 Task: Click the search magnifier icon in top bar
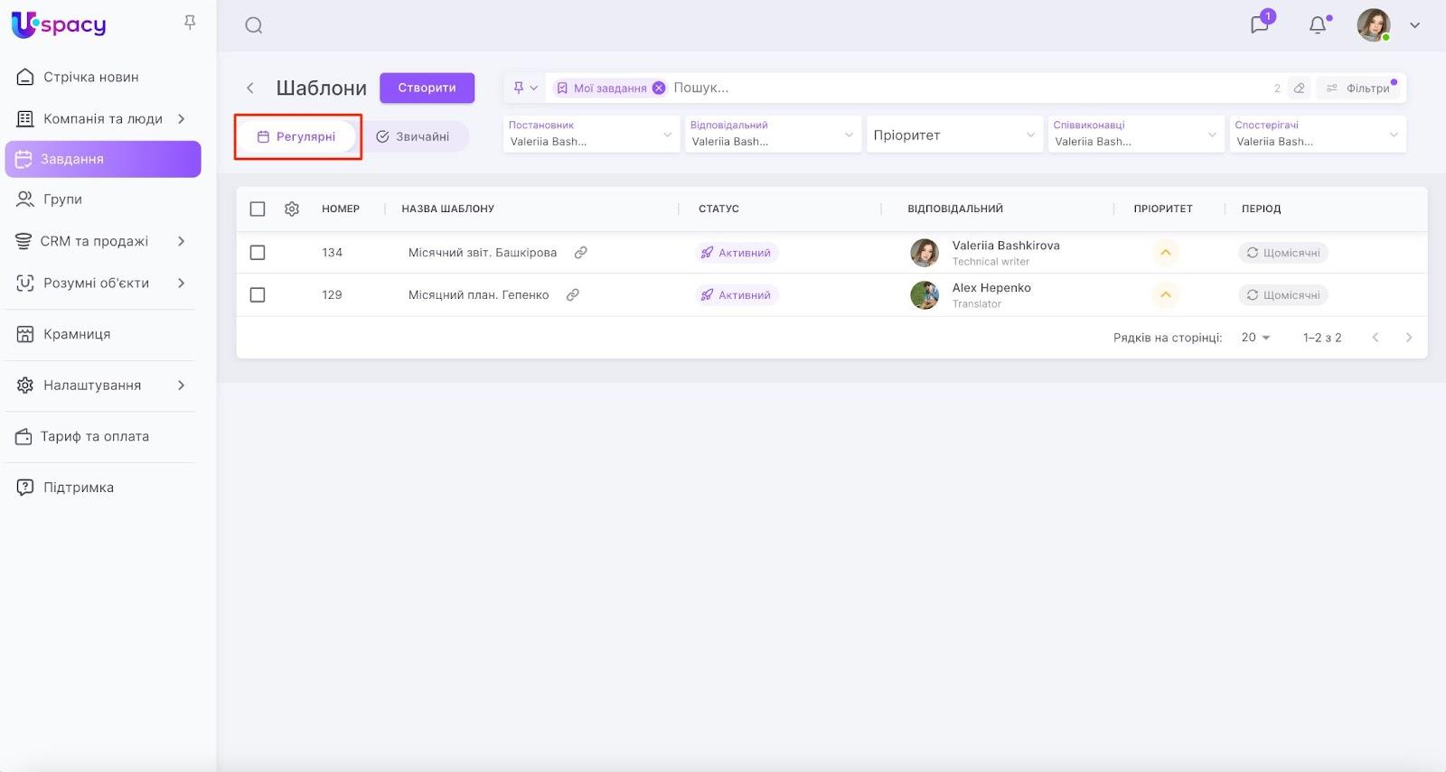pos(254,25)
